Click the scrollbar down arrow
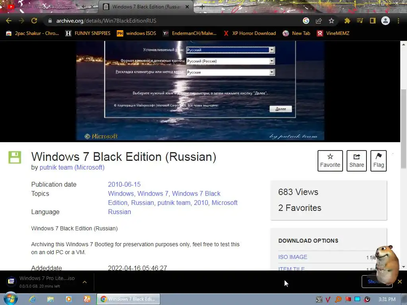This screenshot has height=305, width=407. click(x=404, y=267)
